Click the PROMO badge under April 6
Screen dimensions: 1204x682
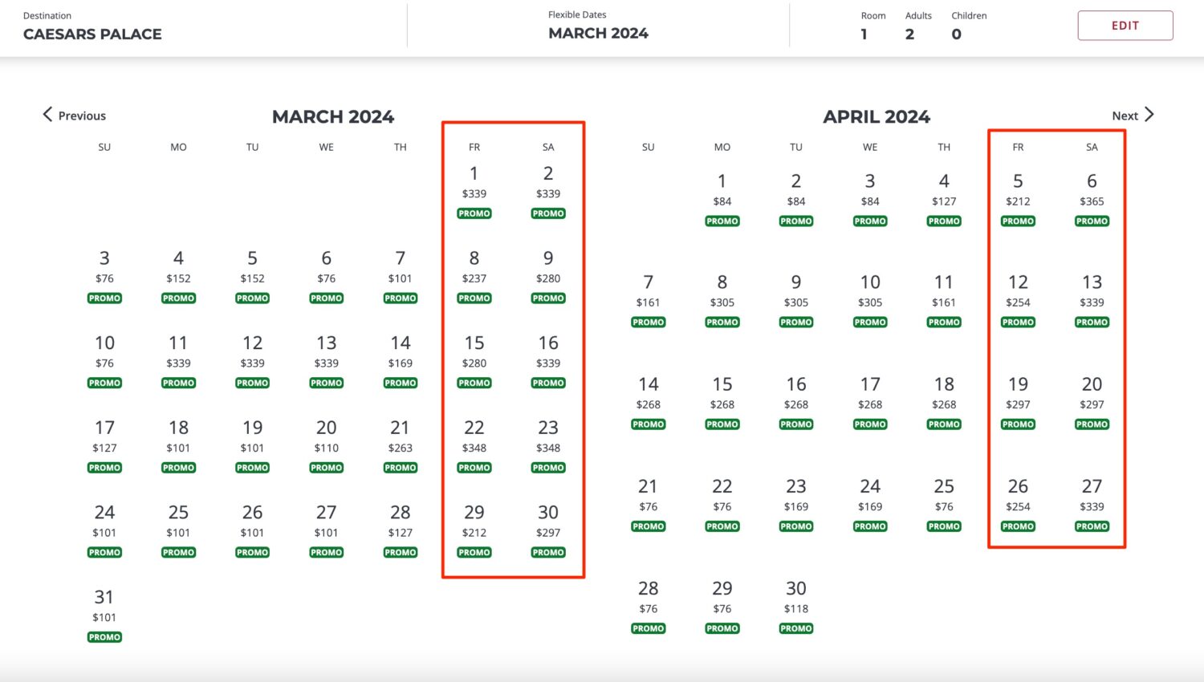pos(1091,221)
